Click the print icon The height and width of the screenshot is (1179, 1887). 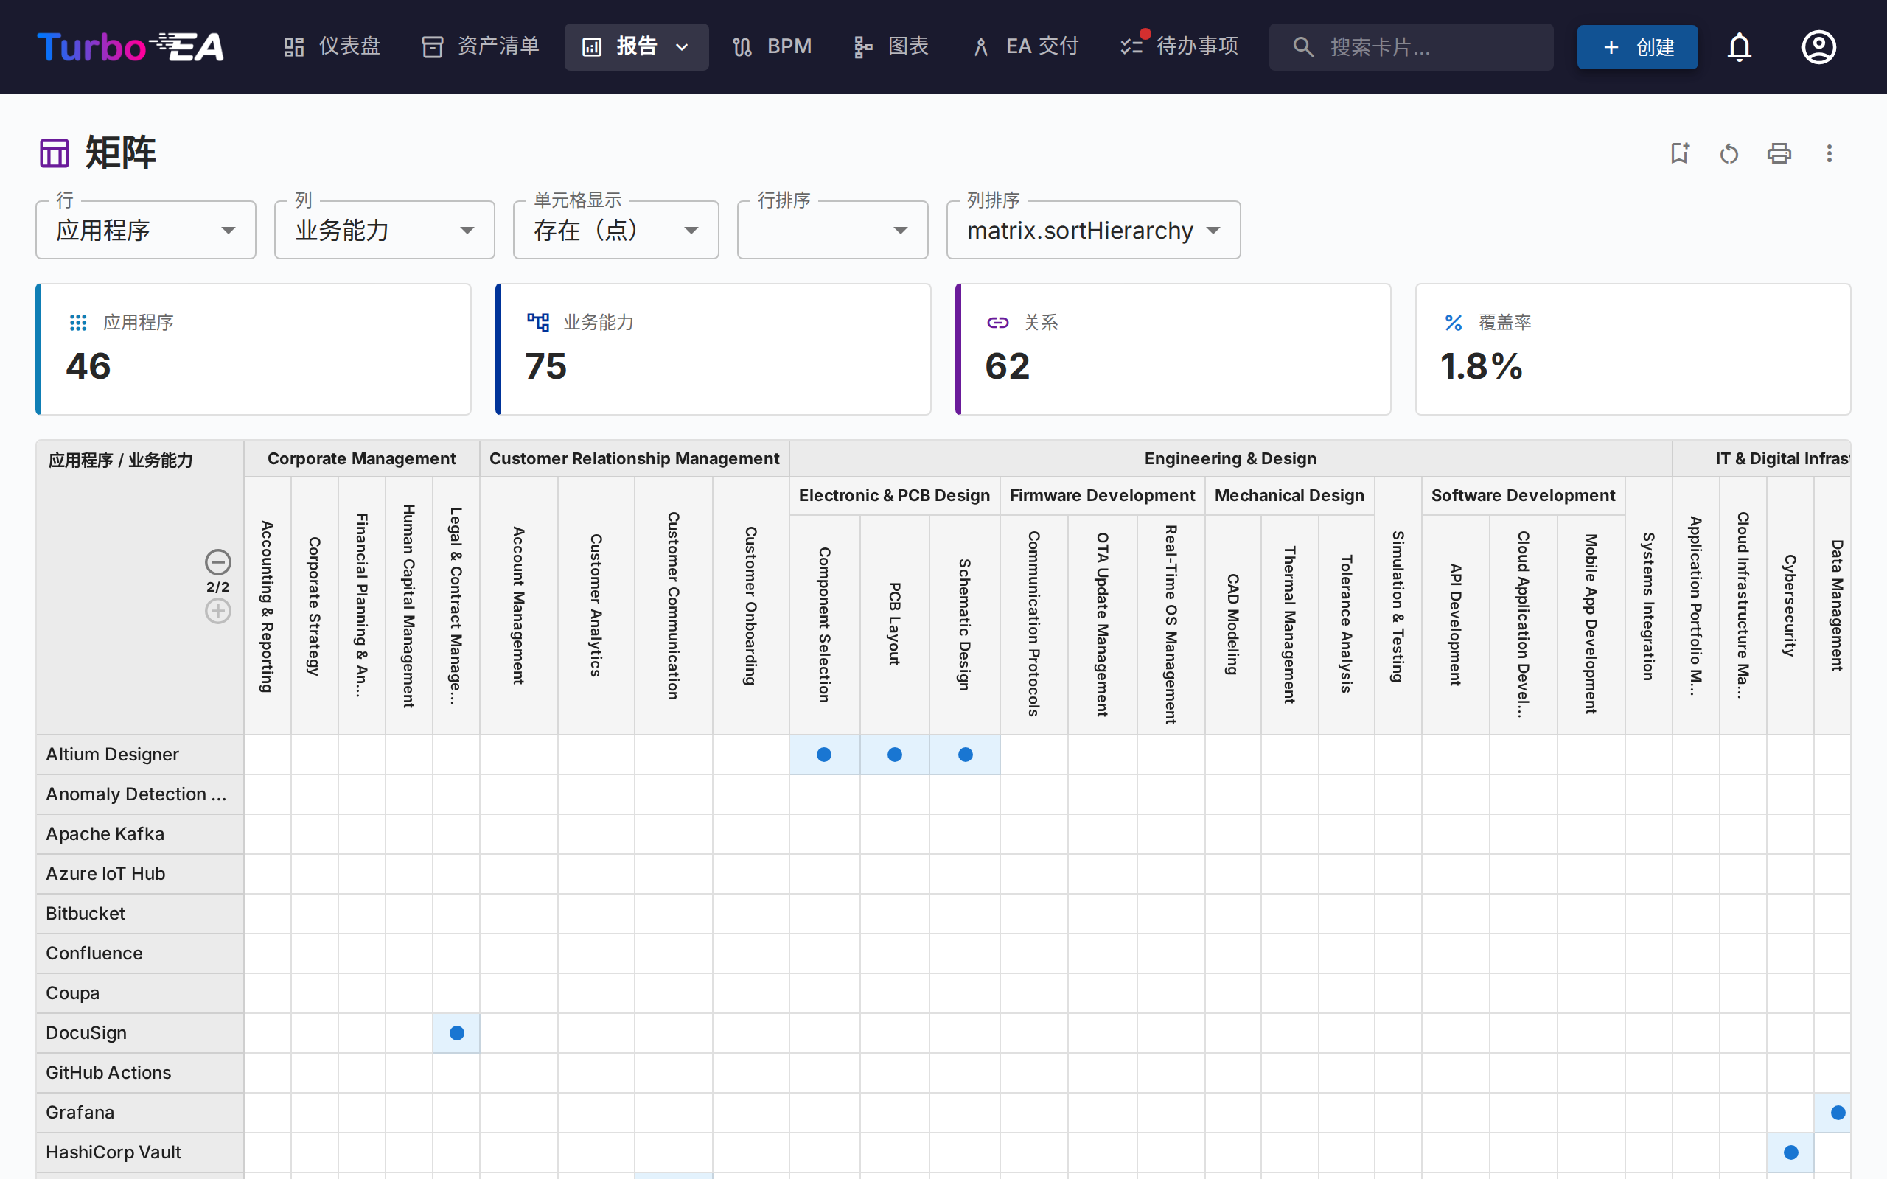(x=1779, y=153)
